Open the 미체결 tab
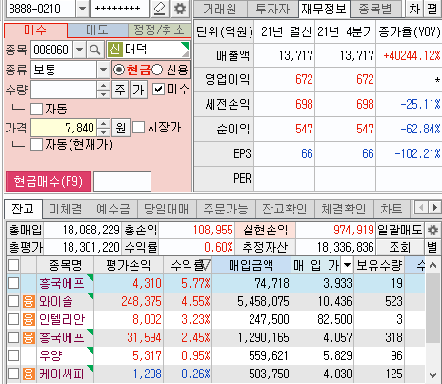This screenshot has height=384, width=442. pyautogui.click(x=66, y=209)
